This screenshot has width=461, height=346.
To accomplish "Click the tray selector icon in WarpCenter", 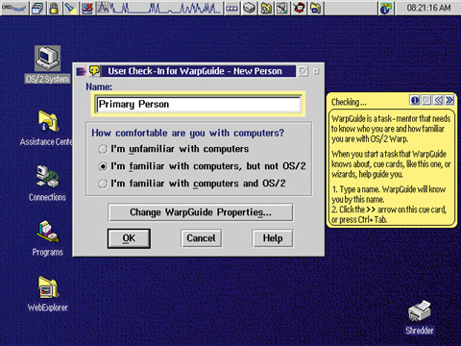I will [x=231, y=9].
